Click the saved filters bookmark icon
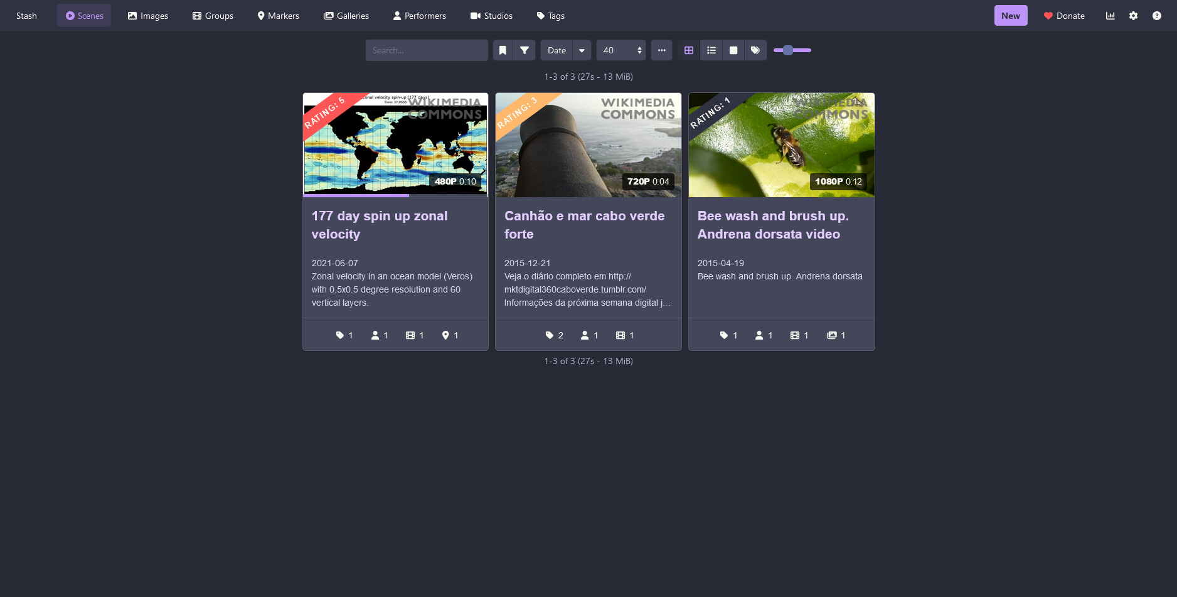The height and width of the screenshot is (597, 1177). tap(503, 50)
